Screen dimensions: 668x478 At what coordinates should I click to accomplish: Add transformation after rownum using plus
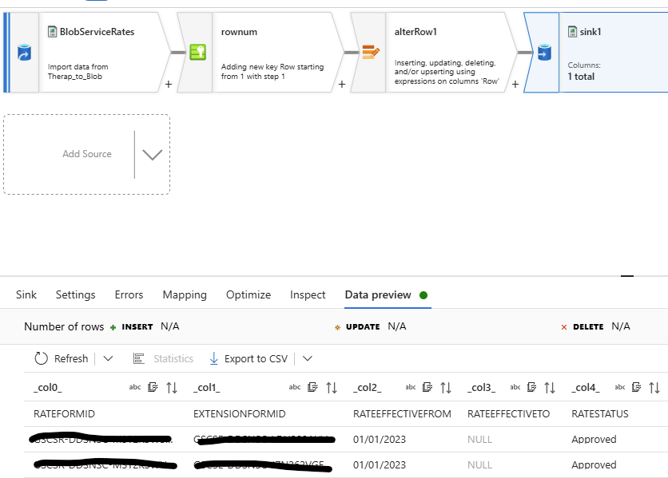[x=342, y=85]
